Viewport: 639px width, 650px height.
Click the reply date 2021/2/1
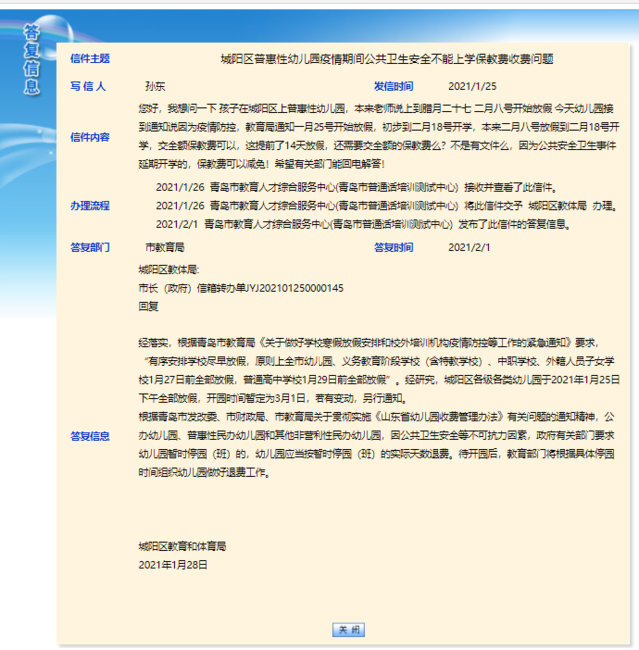coord(469,247)
